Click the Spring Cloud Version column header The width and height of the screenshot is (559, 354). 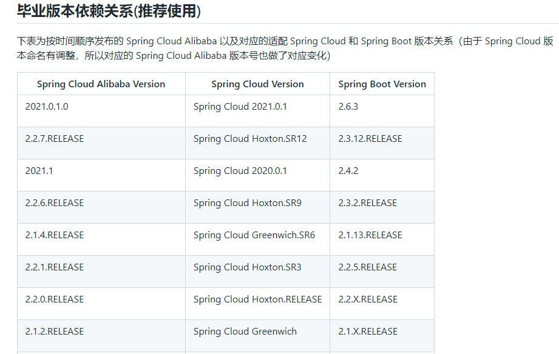(x=257, y=84)
